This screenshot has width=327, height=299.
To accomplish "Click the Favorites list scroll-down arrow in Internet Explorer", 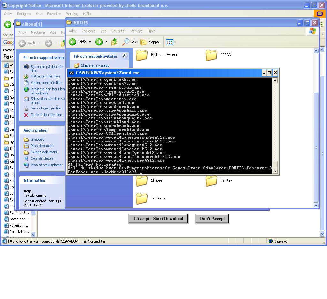I will (x=33, y=234).
